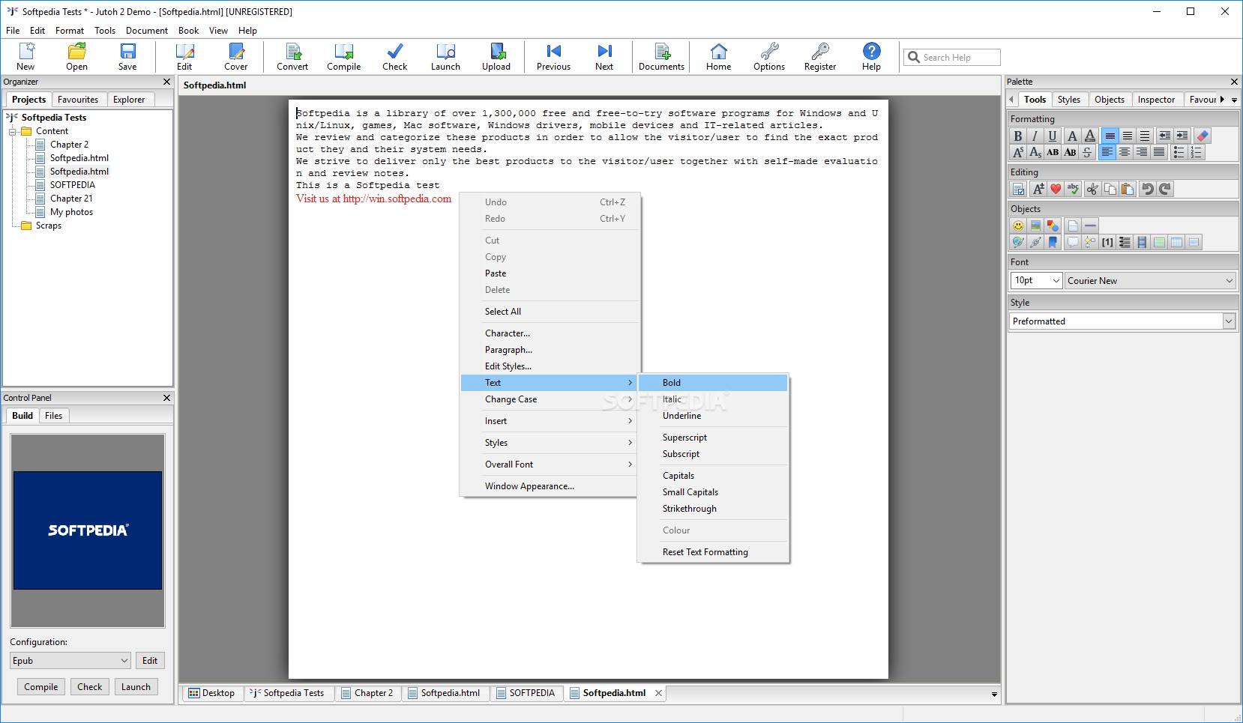Image resolution: width=1243 pixels, height=723 pixels.
Task: Insert a bookmark with the blue bookmark icon
Action: point(1053,242)
